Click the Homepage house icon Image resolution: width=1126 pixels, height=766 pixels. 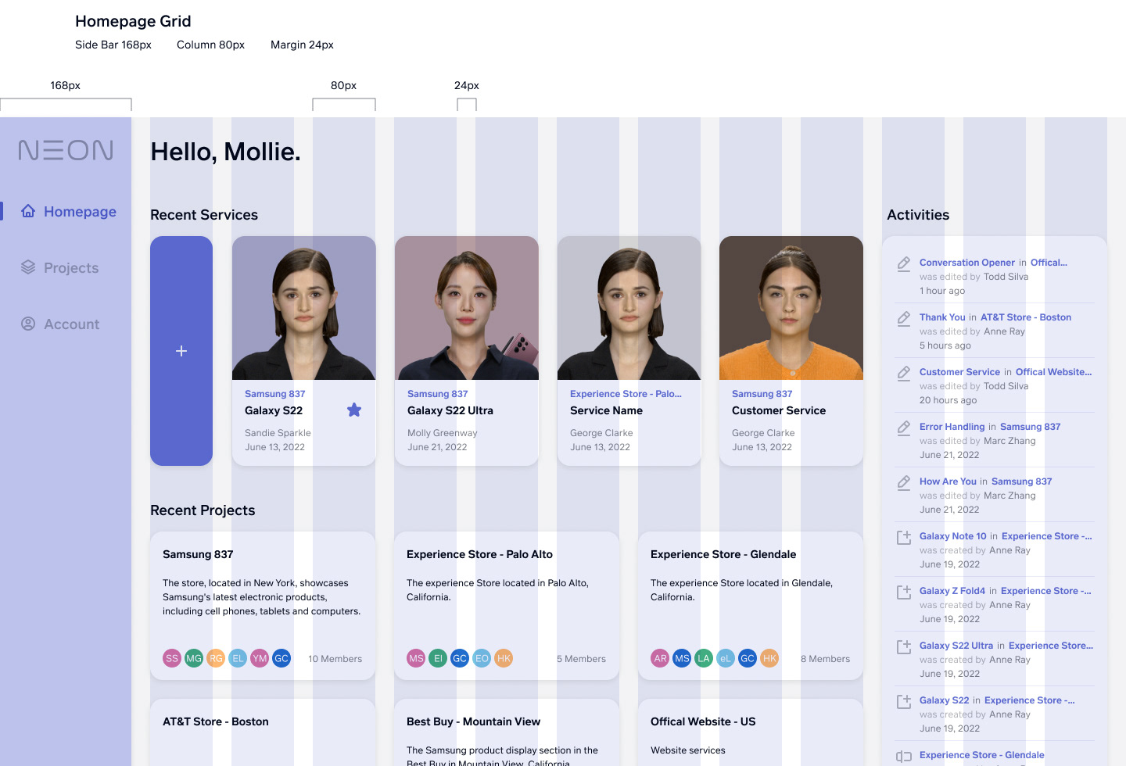pos(28,211)
